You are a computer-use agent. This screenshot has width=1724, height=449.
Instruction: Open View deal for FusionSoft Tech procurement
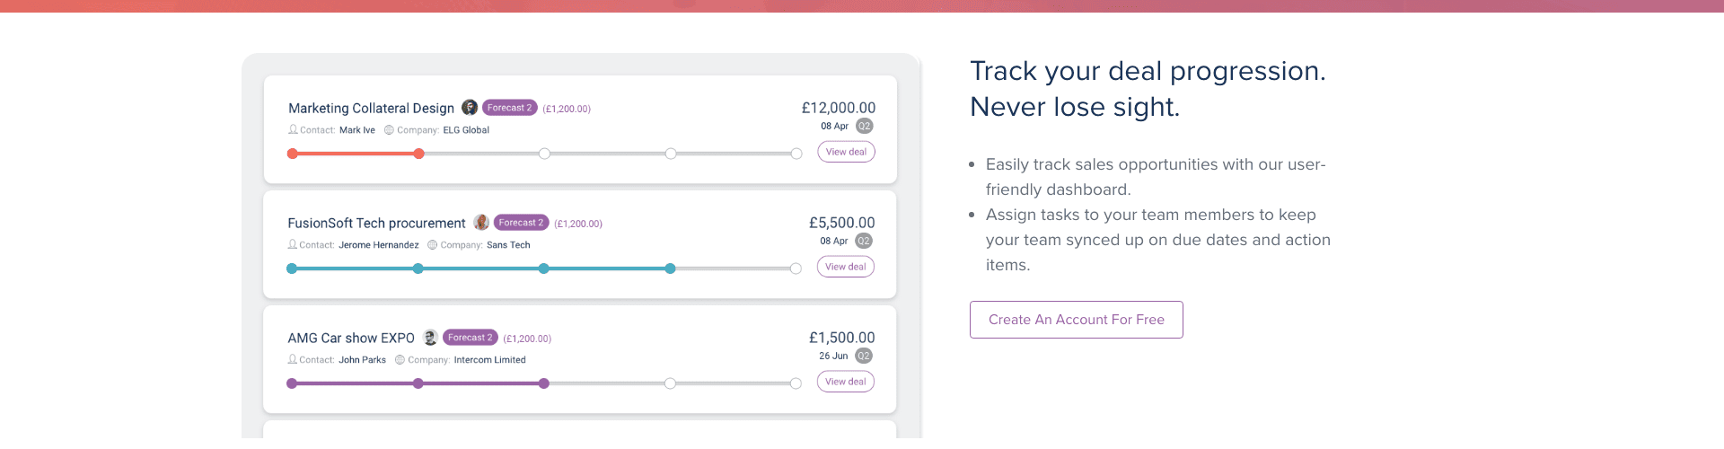tap(845, 267)
